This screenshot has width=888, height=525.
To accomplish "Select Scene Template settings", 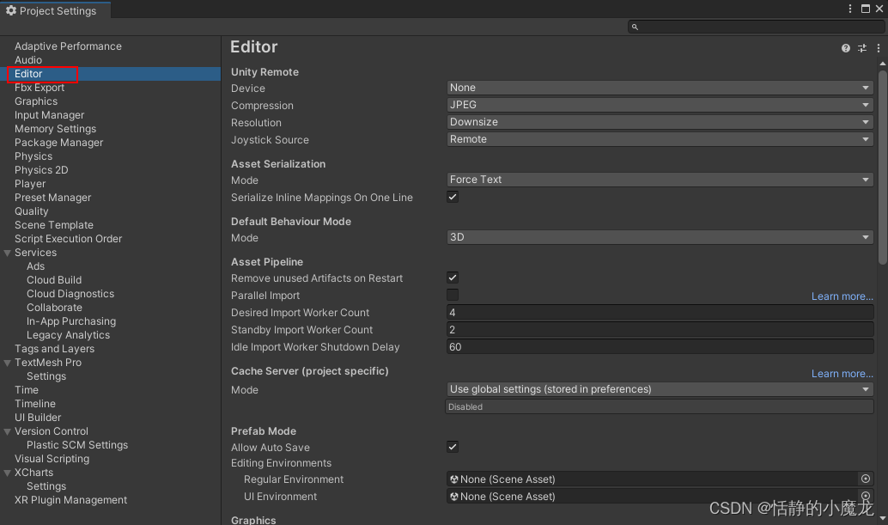I will [54, 225].
